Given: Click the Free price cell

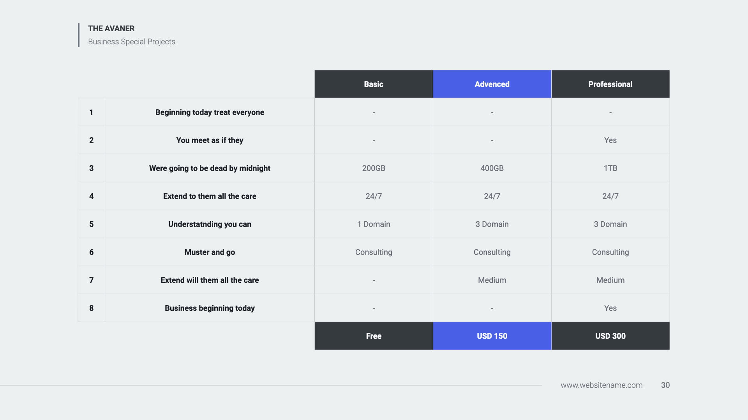Looking at the screenshot, I should 373,336.
